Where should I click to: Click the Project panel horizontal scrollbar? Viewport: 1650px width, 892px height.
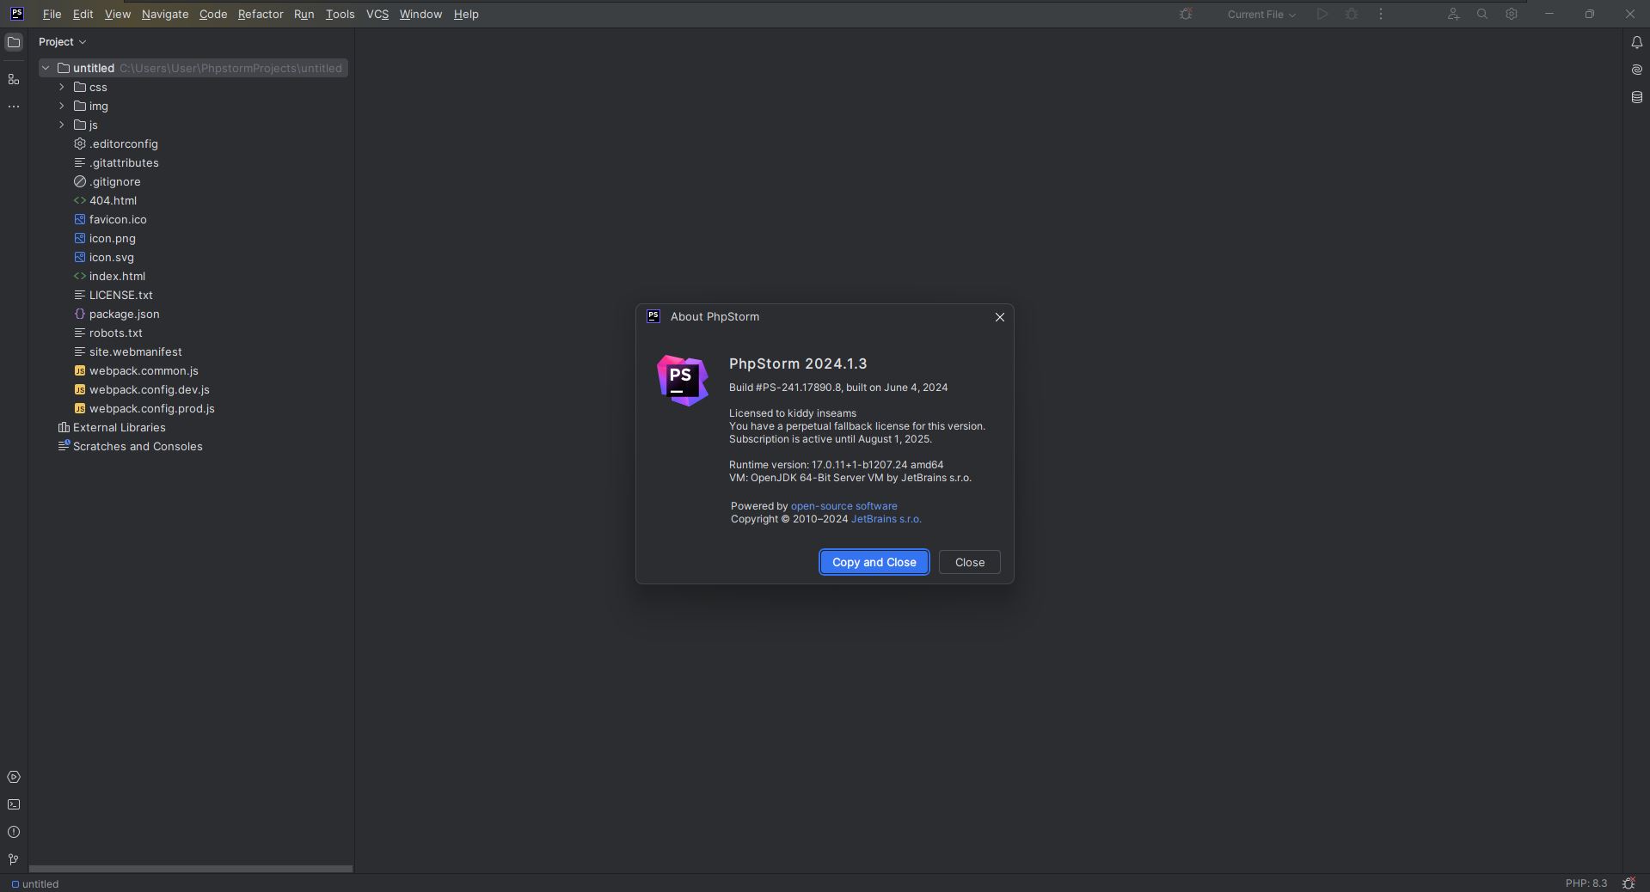tap(191, 869)
